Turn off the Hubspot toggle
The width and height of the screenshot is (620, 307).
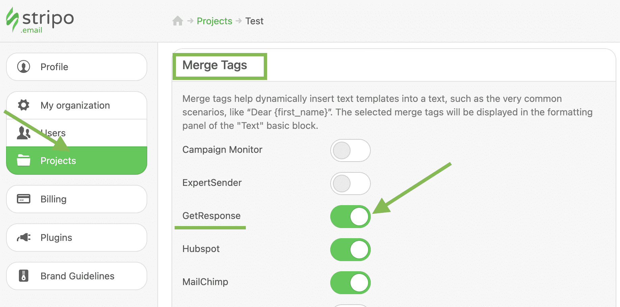(x=350, y=250)
